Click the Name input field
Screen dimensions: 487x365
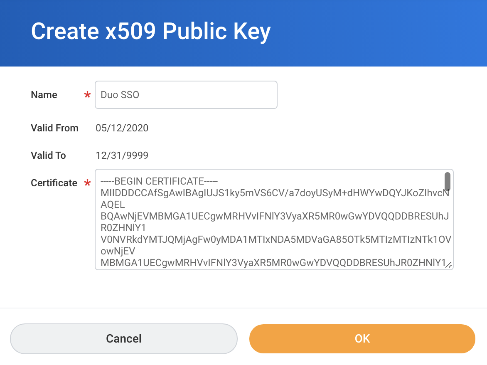(x=186, y=95)
